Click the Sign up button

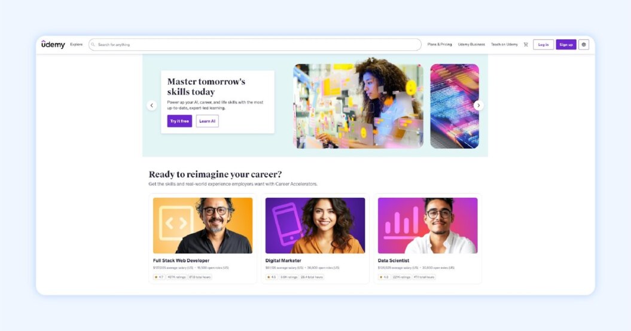click(566, 45)
